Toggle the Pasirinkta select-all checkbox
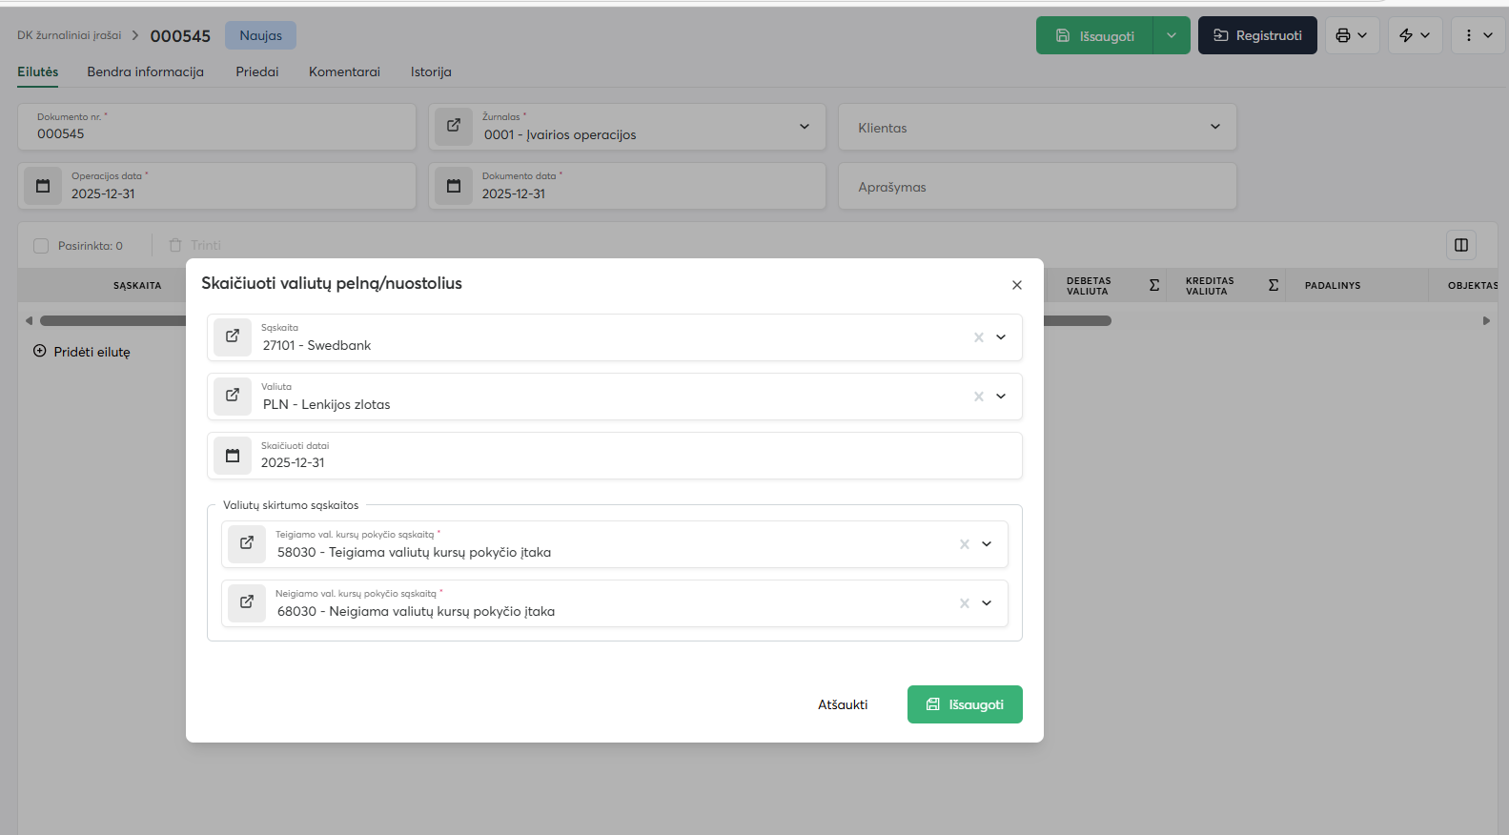 click(x=41, y=246)
